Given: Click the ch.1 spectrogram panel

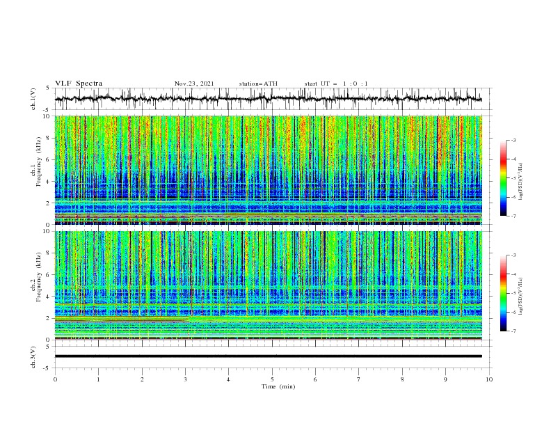Looking at the screenshot, I should click(x=268, y=170).
